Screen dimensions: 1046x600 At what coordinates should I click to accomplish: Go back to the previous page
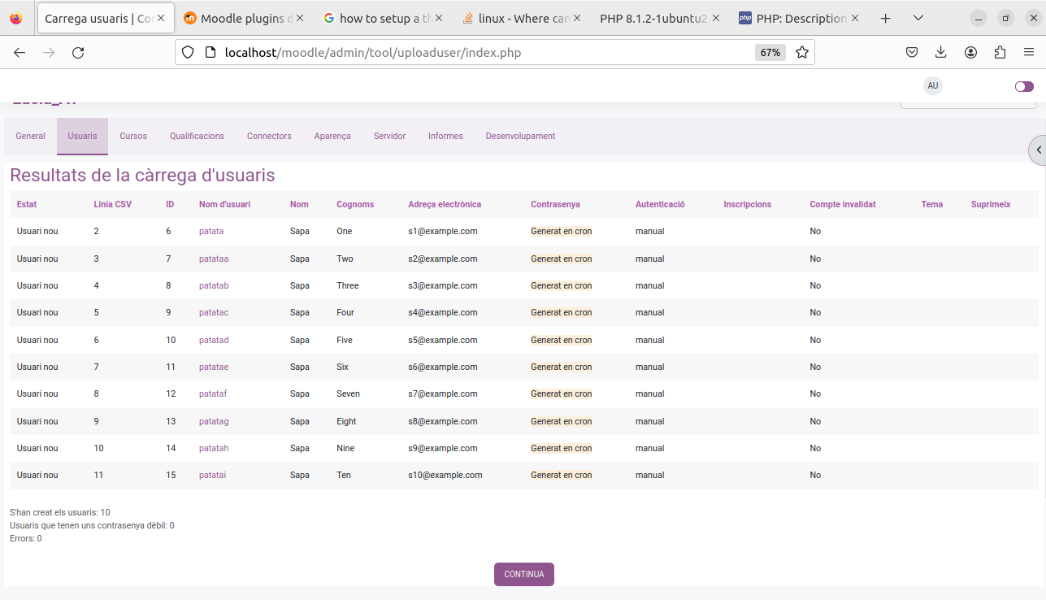[x=20, y=53]
